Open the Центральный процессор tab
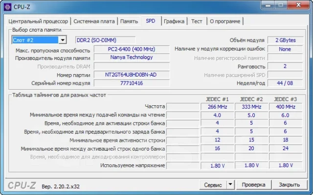313x195 pixels. pos(38,21)
